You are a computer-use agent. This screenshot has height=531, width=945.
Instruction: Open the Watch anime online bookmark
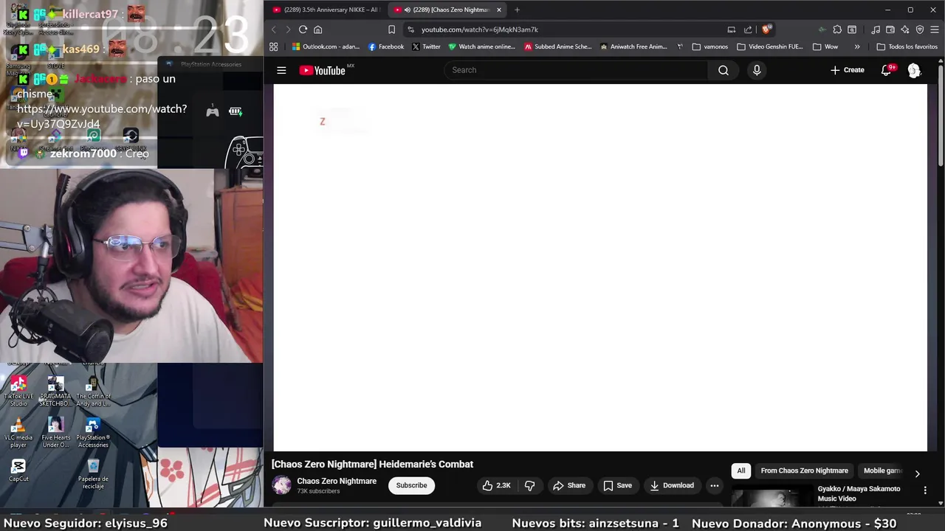click(481, 46)
